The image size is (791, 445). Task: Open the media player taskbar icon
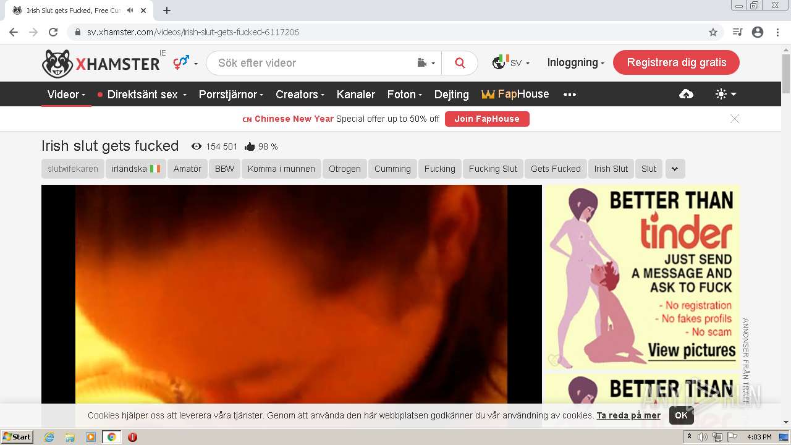click(91, 437)
